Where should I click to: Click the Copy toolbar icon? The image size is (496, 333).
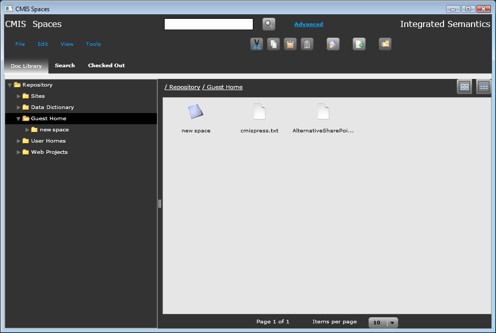coord(274,44)
